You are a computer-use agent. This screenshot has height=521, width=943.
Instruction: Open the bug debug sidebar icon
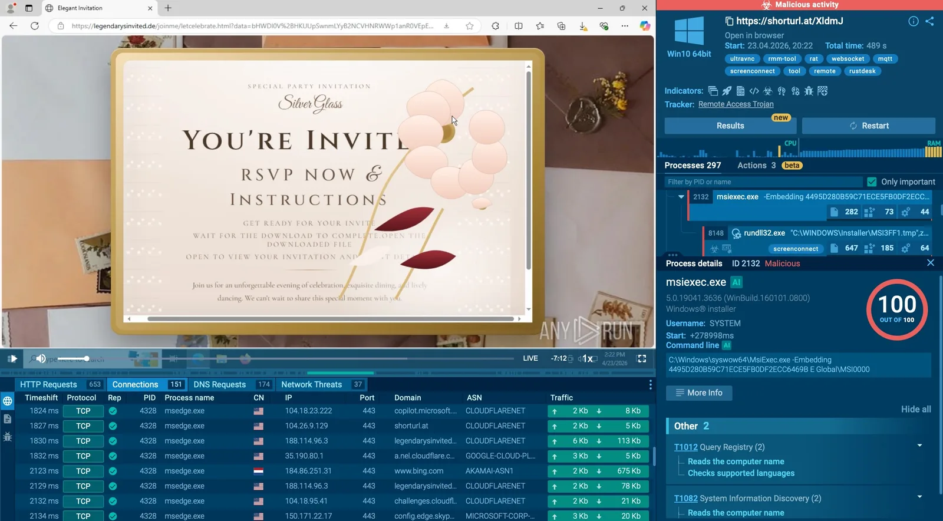pyautogui.click(x=8, y=437)
